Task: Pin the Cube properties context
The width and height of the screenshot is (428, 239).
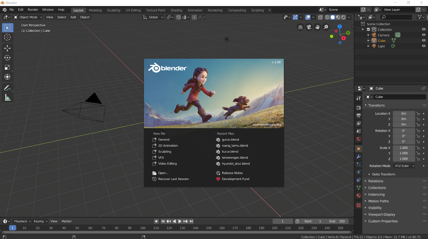Action: 423,88
